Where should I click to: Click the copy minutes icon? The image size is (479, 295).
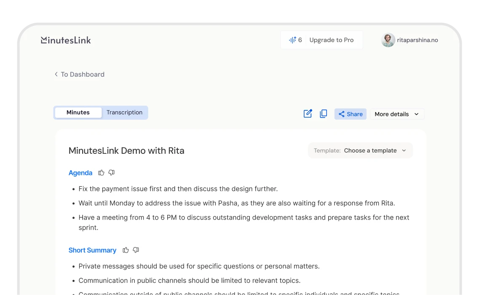323,114
